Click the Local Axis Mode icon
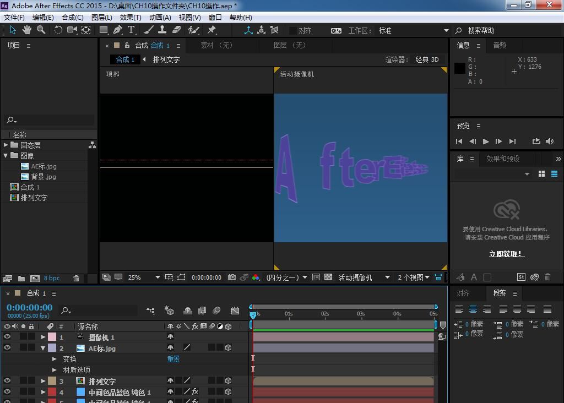Image resolution: width=564 pixels, height=403 pixels. point(248,30)
